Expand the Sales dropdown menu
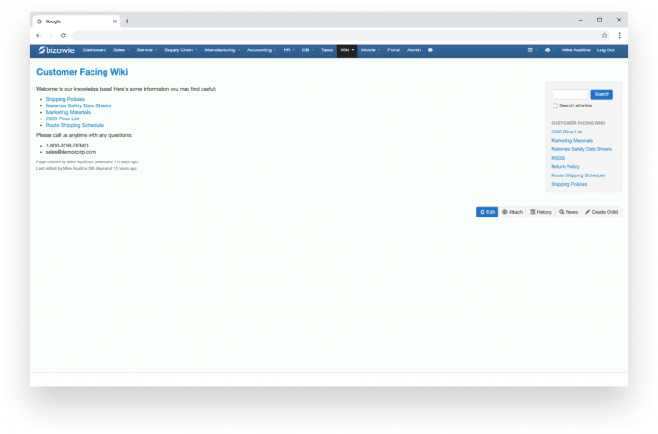 point(120,50)
